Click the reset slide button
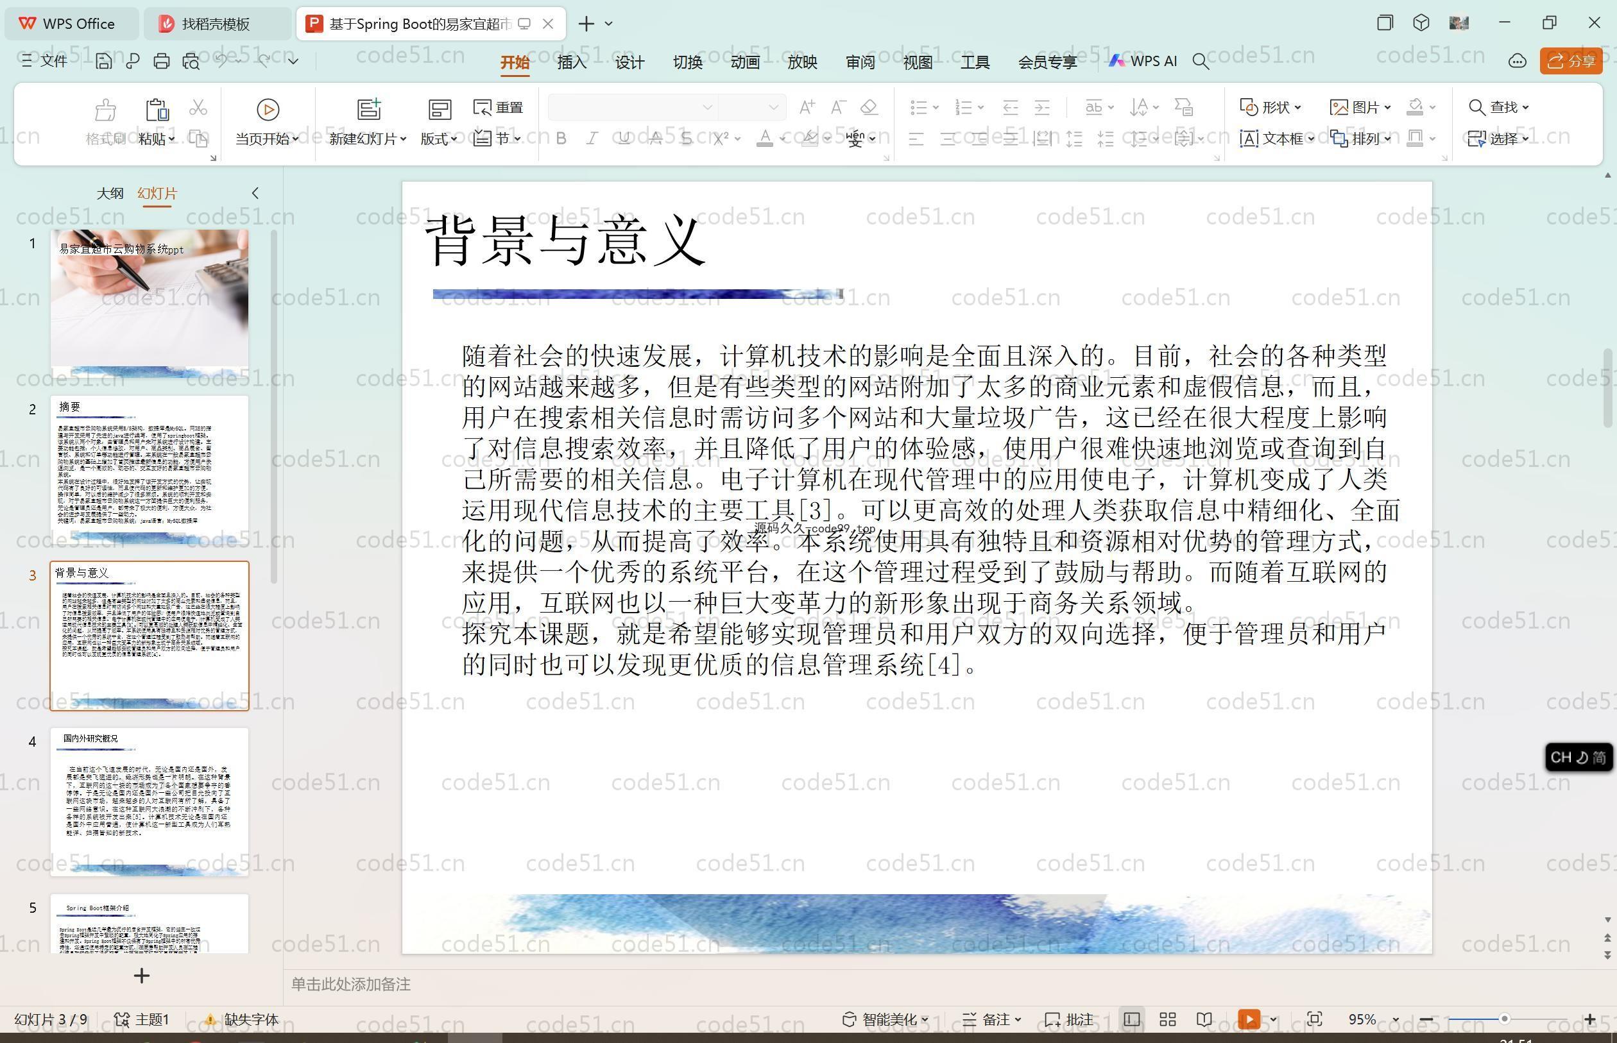Viewport: 1617px width, 1043px height. 498,108
